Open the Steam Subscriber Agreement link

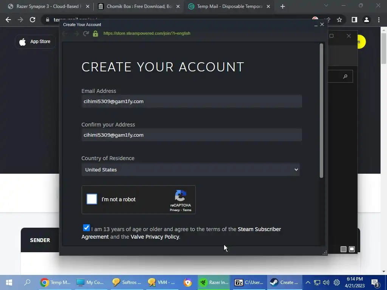coord(259,229)
